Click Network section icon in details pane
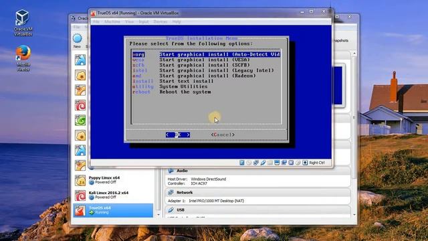The width and height of the screenshot is (428, 241). (171, 192)
